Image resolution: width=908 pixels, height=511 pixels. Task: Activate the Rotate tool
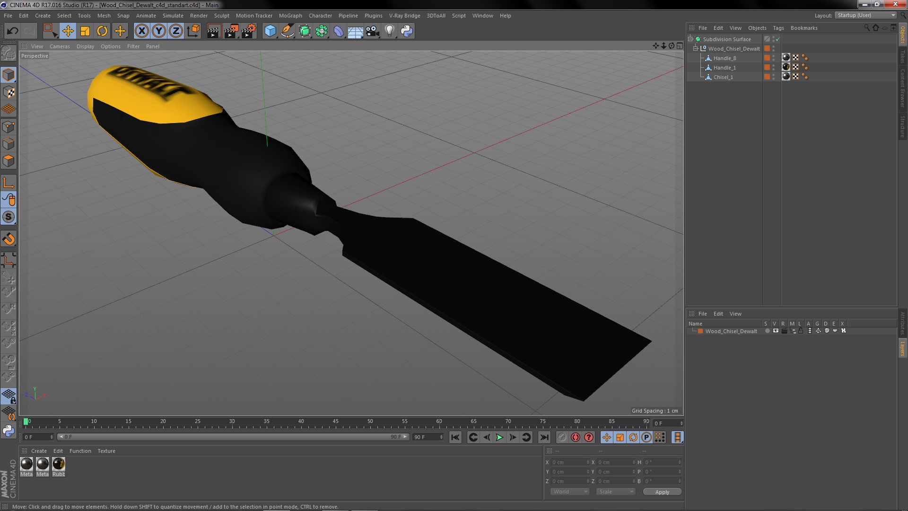tap(102, 31)
